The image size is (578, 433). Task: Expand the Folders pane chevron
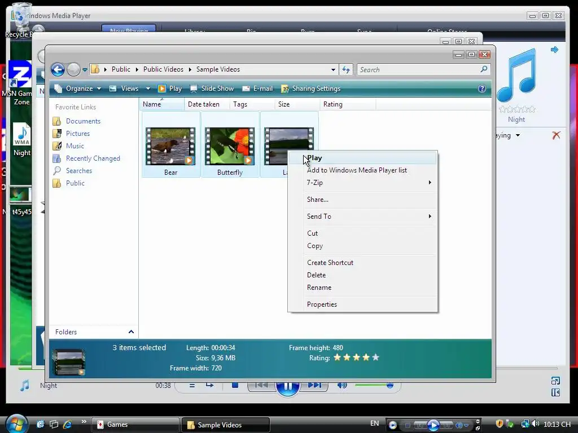131,332
